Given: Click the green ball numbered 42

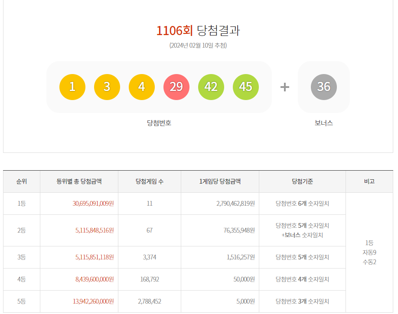Looking at the screenshot, I should click(211, 87).
